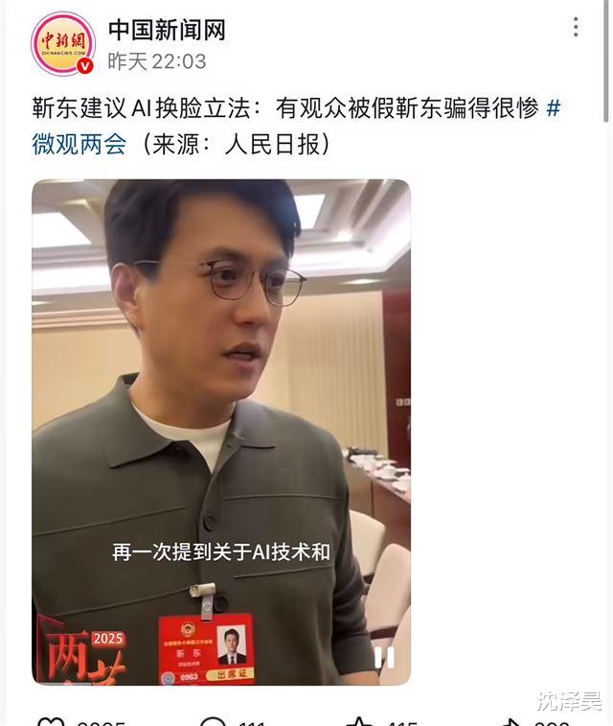Tap the share arrow icon
This screenshot has height=726, width=613.
pos(511,722)
